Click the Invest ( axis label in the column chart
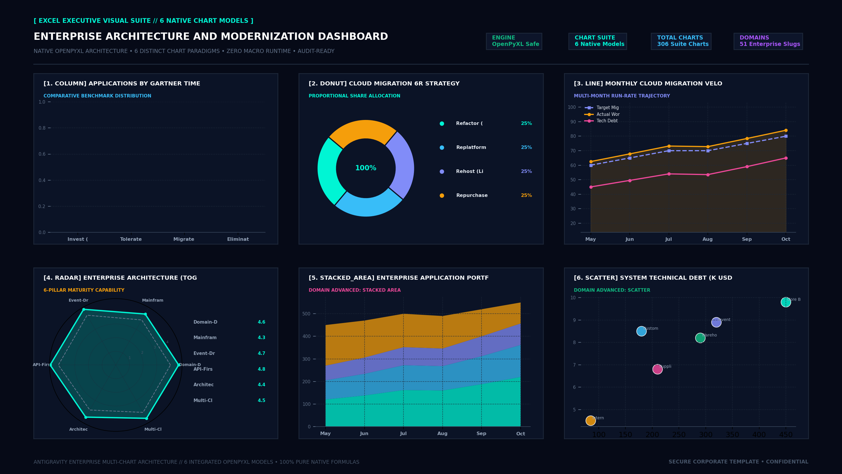 click(77, 239)
